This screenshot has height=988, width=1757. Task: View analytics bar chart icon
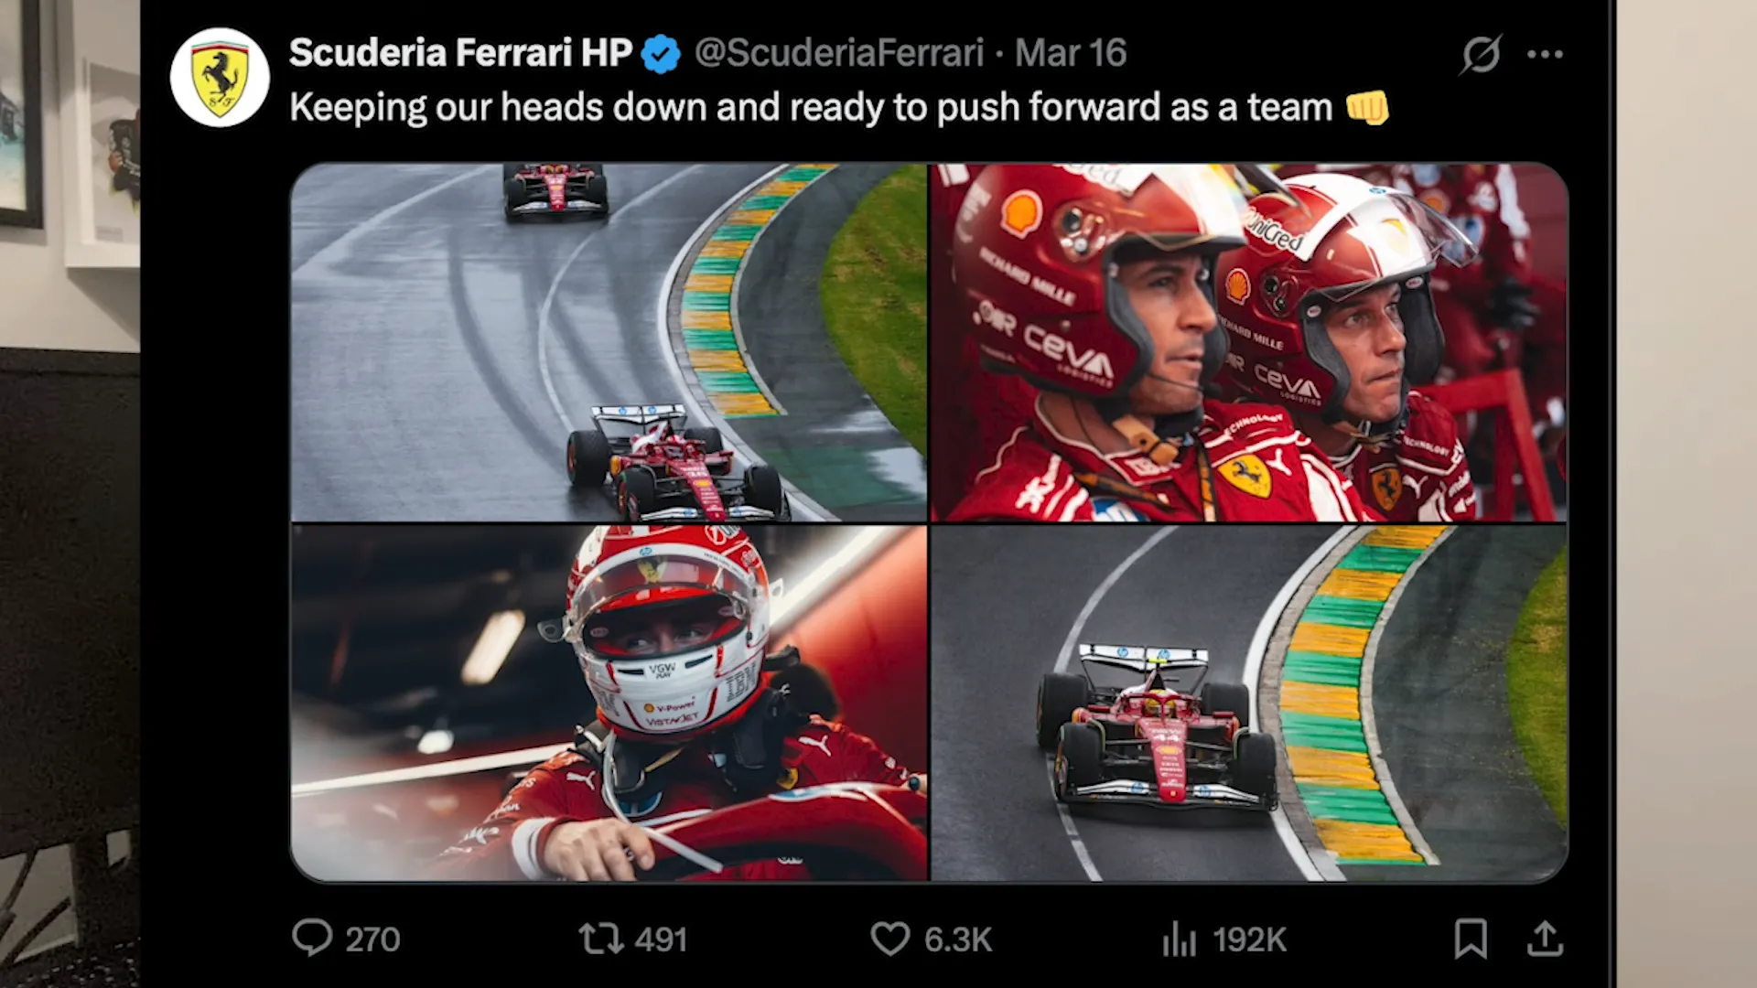[x=1179, y=939]
